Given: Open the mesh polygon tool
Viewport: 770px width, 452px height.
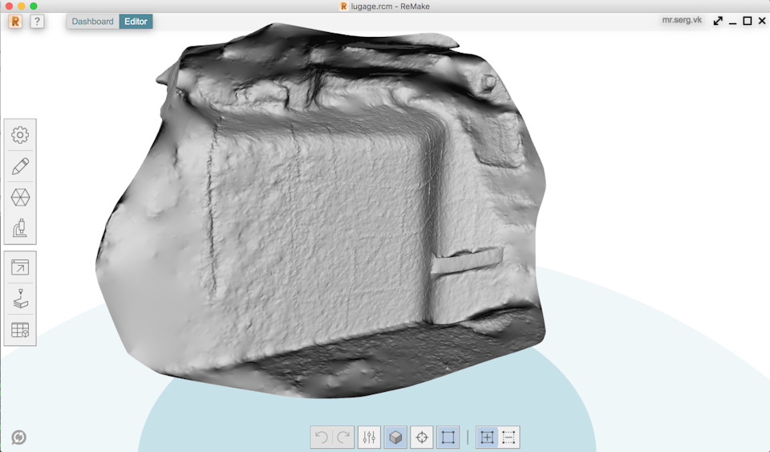Looking at the screenshot, I should pyautogui.click(x=20, y=197).
